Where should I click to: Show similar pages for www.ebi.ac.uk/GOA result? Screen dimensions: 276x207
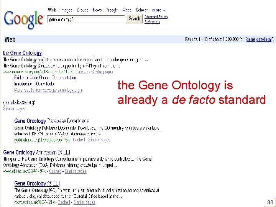(76, 171)
